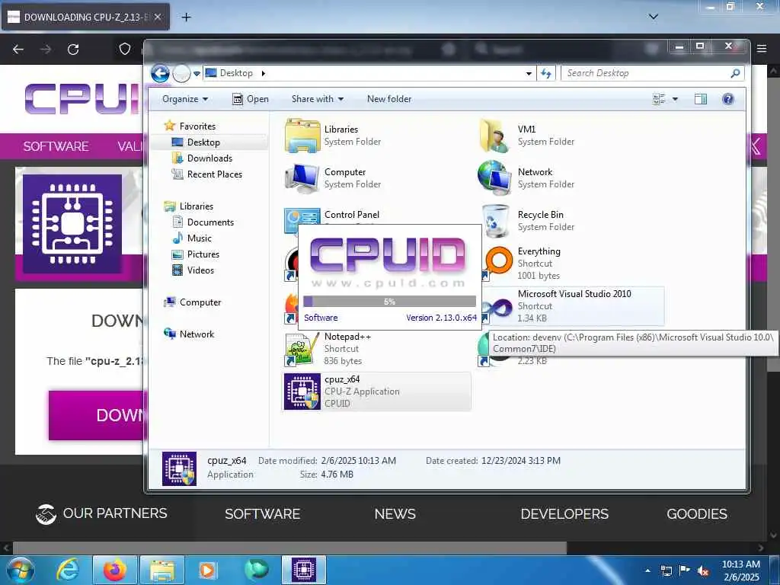This screenshot has height=585, width=780.
Task: Click the browser horizontal scrollbar
Action: tap(289, 548)
